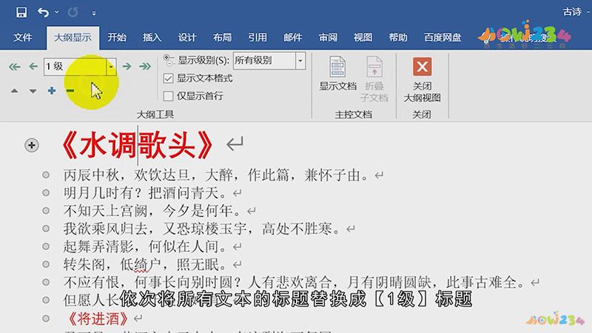Click the 显示级别 icon
592x333 pixels.
(169, 60)
